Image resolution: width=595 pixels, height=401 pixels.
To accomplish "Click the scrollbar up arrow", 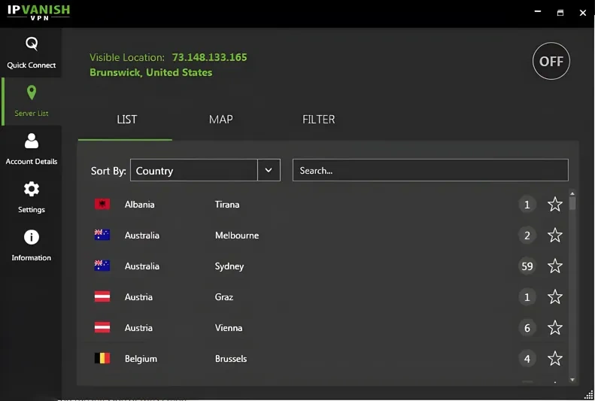I will click(572, 193).
